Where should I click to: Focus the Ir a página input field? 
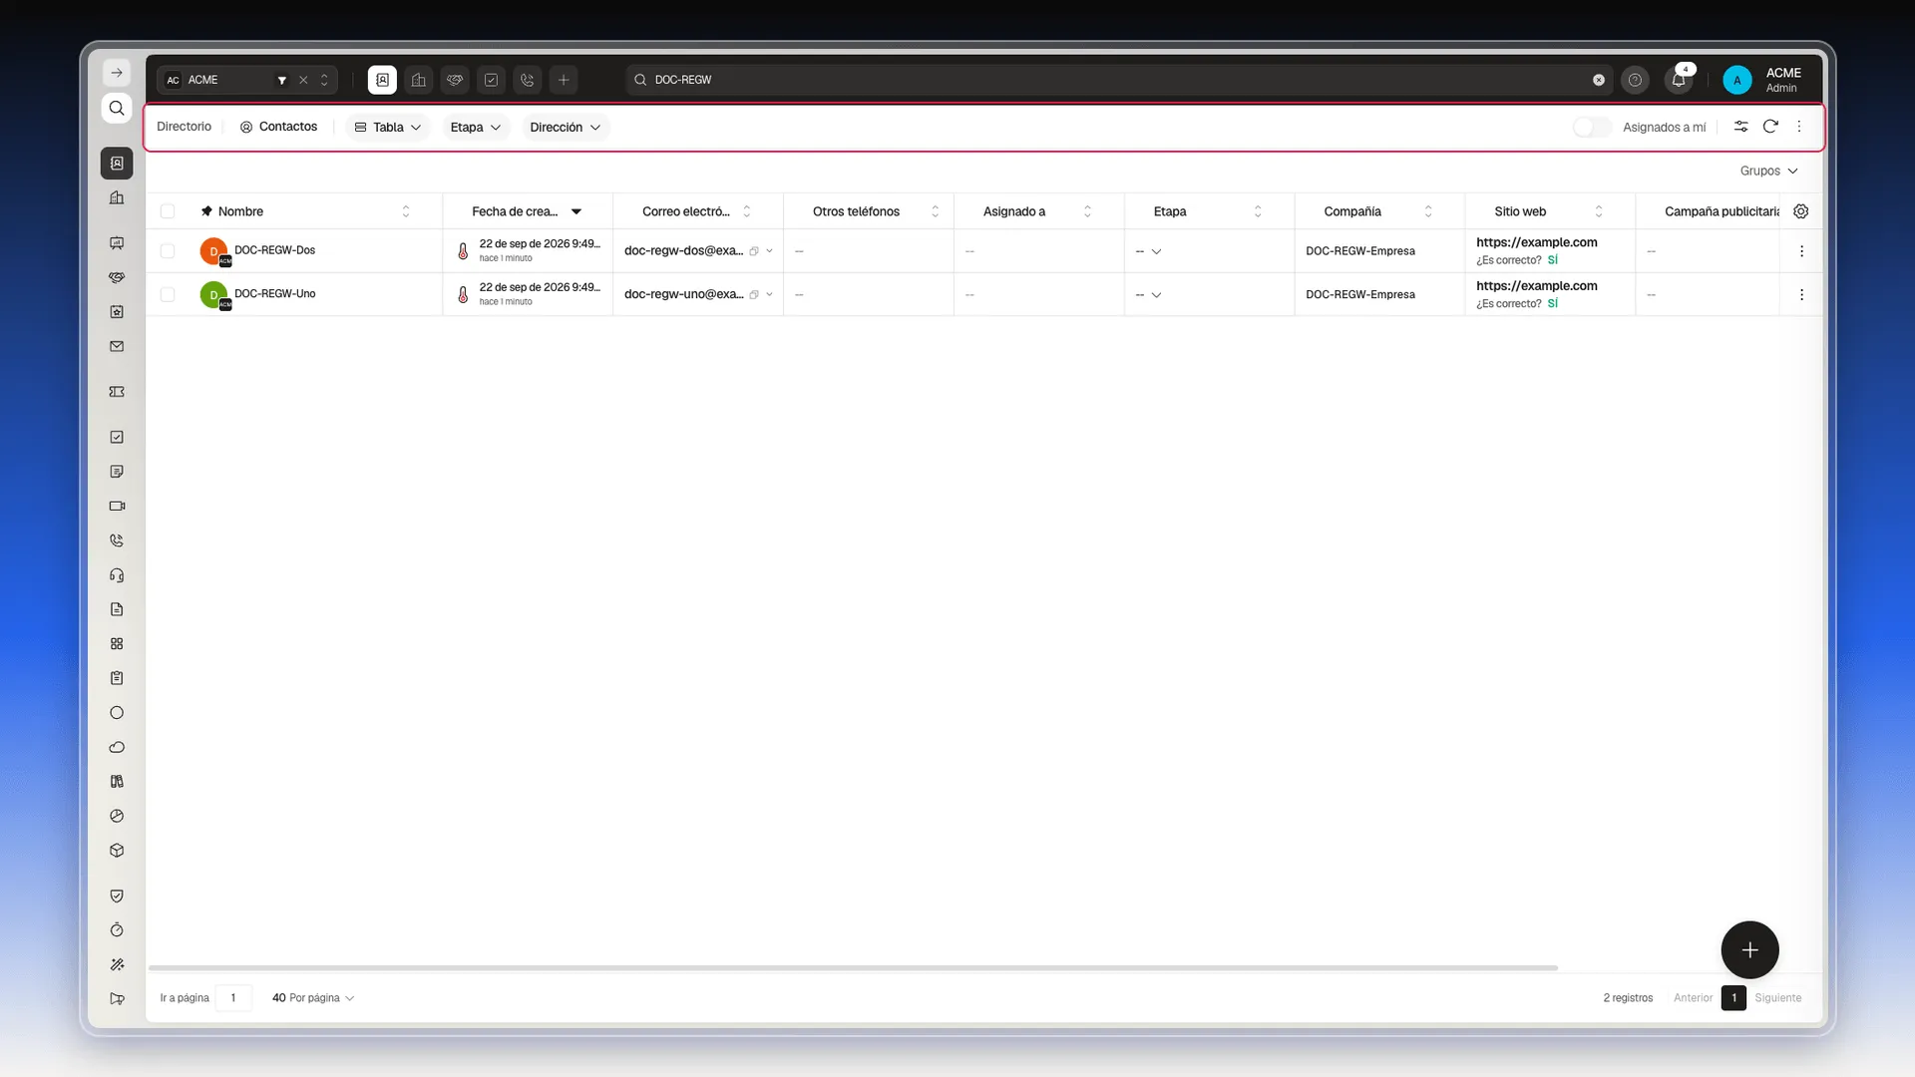tap(233, 998)
